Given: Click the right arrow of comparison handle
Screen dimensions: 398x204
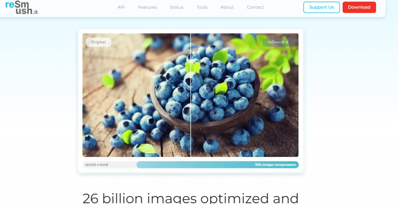Looking at the screenshot, I should tap(193, 95).
